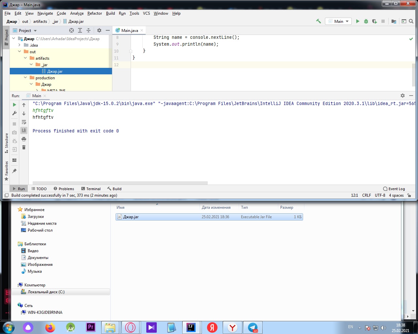
Task: Pin the Run tab
Action: pos(14,171)
